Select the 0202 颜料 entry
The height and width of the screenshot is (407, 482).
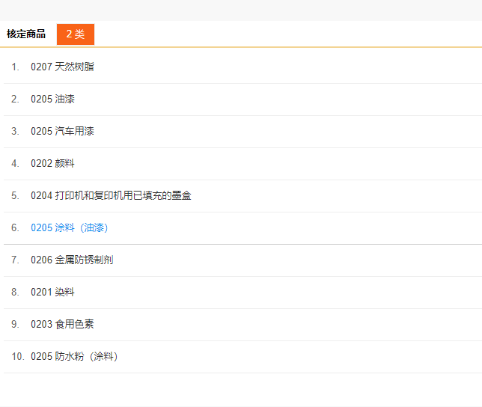click(x=52, y=163)
